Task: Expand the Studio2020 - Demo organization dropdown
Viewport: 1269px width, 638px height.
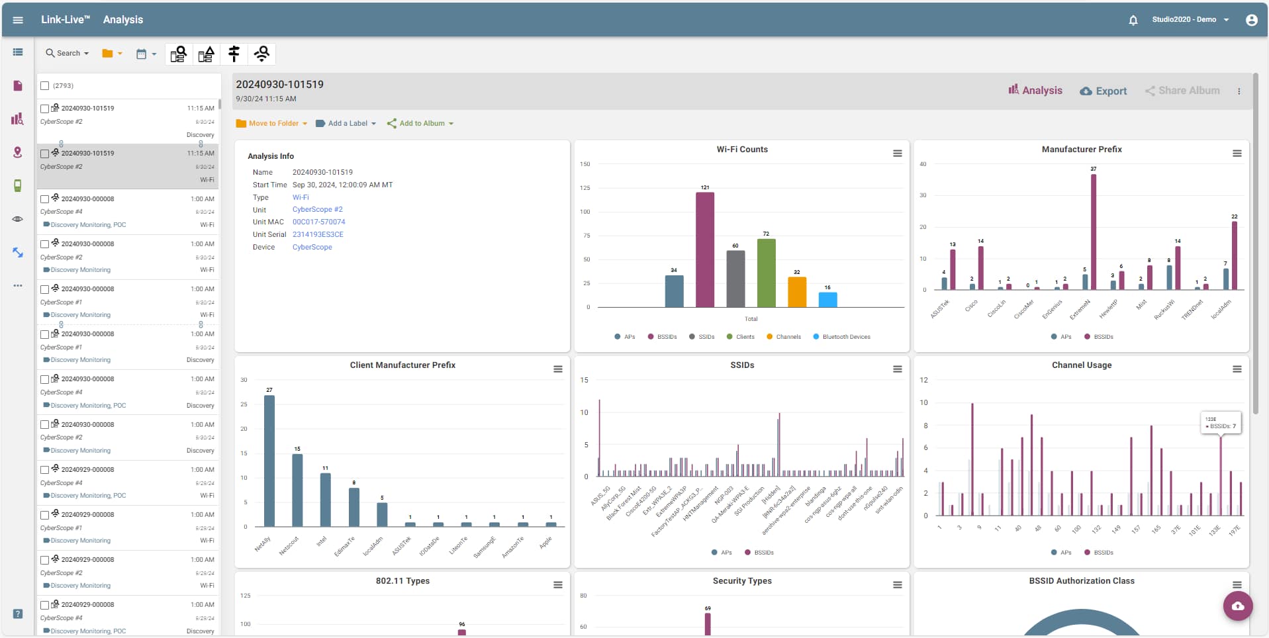Action: tap(1190, 20)
